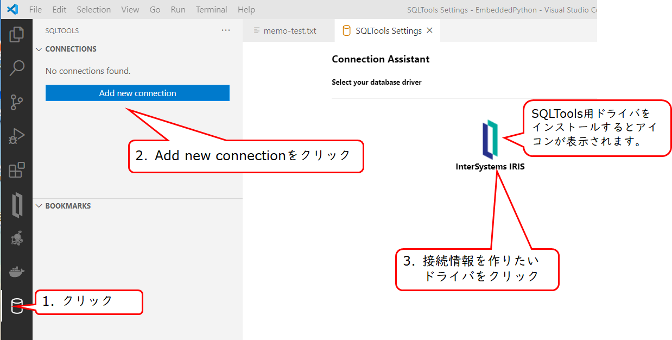Click the SQLTOOLS panel title
Image resolution: width=672 pixels, height=340 pixels.
tap(62, 30)
